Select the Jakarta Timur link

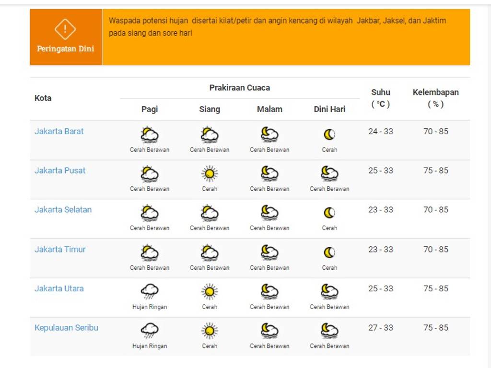60,249
